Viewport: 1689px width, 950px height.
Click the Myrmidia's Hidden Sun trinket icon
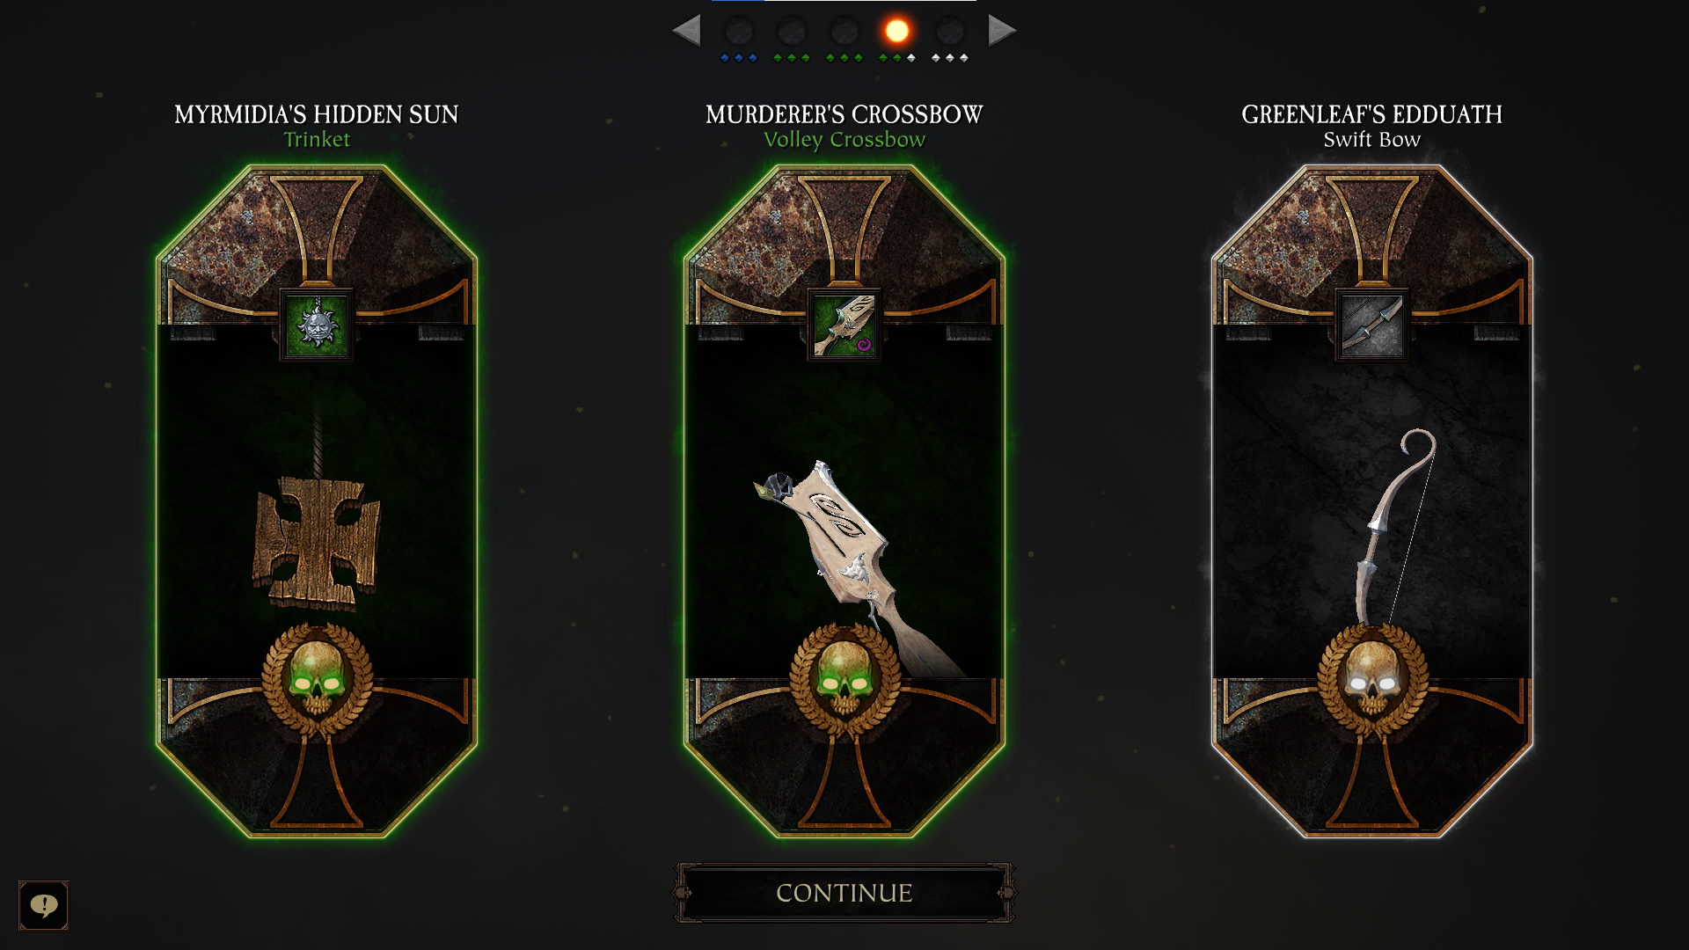pos(317,325)
